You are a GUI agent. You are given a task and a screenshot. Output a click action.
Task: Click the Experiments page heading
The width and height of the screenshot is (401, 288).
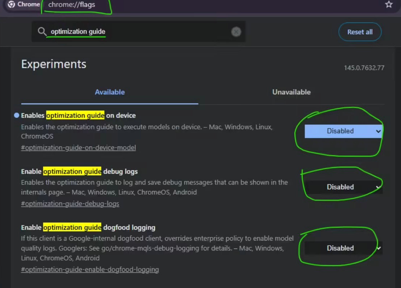[54, 64]
